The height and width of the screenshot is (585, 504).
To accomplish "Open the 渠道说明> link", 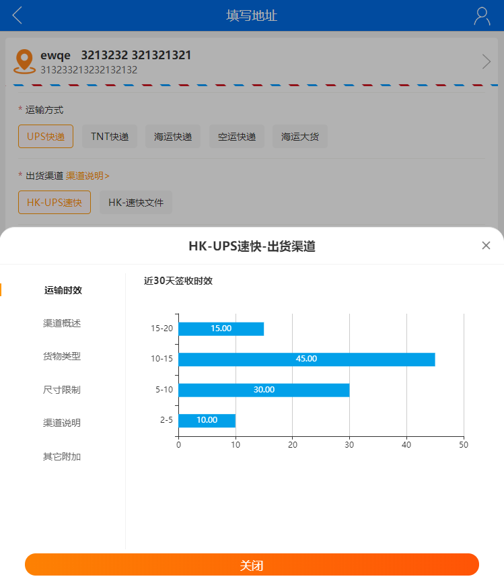I will [x=87, y=176].
